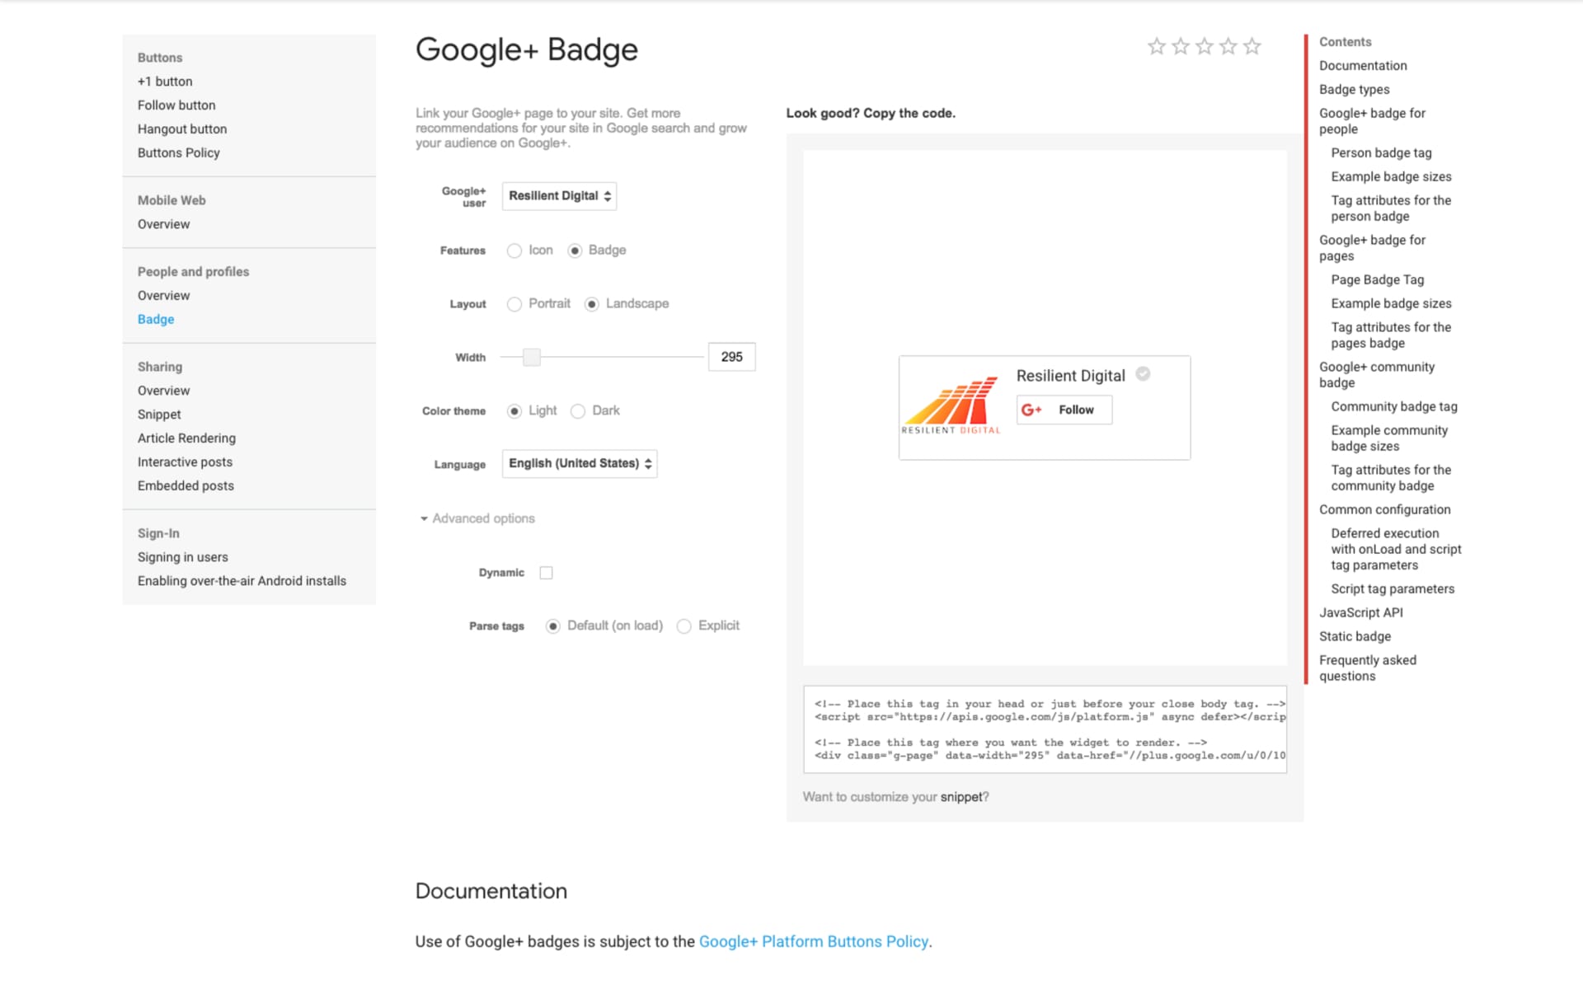
Task: Open the snippet customization link
Action: 961,797
